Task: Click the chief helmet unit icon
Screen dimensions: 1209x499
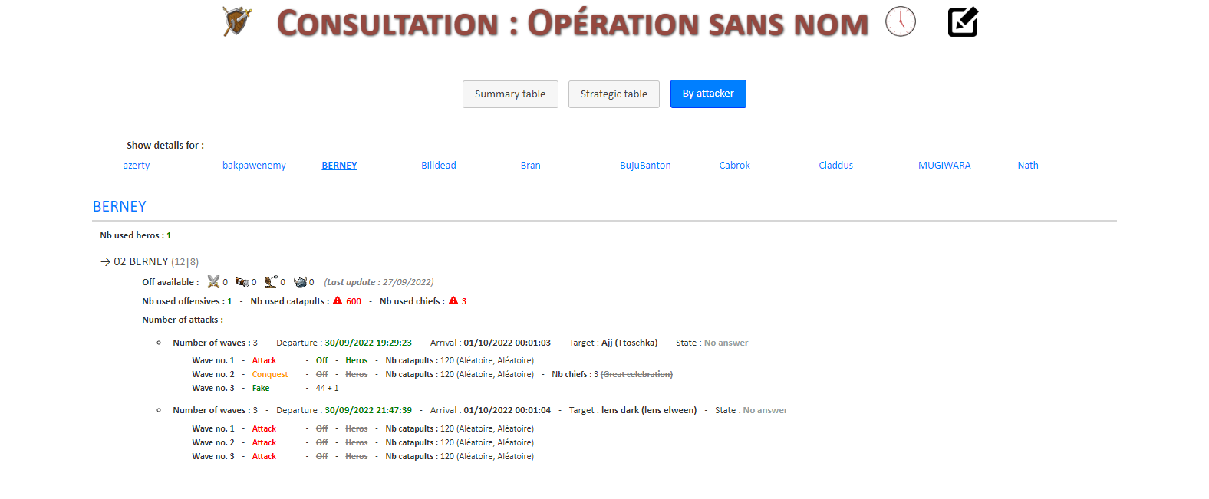Action: (300, 282)
